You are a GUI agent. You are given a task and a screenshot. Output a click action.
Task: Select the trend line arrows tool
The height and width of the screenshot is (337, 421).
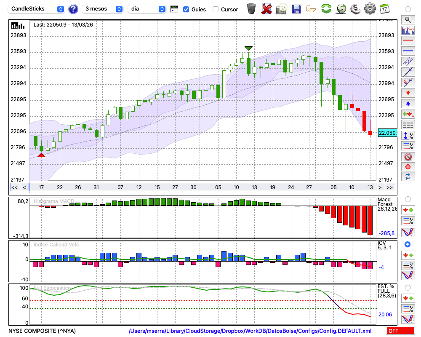click(408, 72)
